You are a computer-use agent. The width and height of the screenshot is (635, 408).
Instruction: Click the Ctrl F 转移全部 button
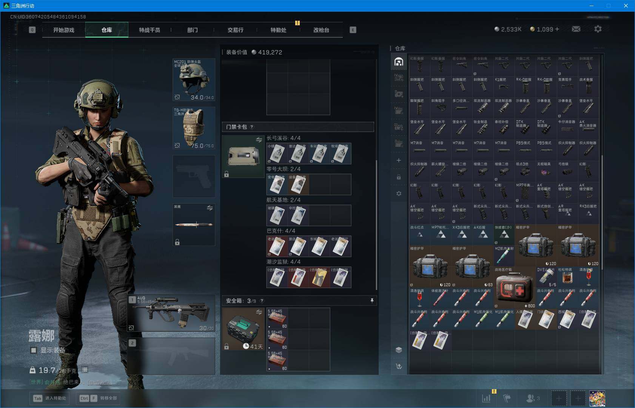pos(99,398)
